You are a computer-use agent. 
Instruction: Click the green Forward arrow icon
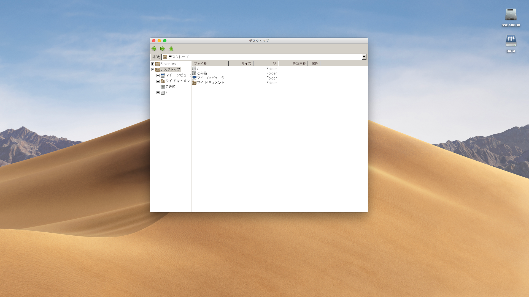[x=163, y=49]
